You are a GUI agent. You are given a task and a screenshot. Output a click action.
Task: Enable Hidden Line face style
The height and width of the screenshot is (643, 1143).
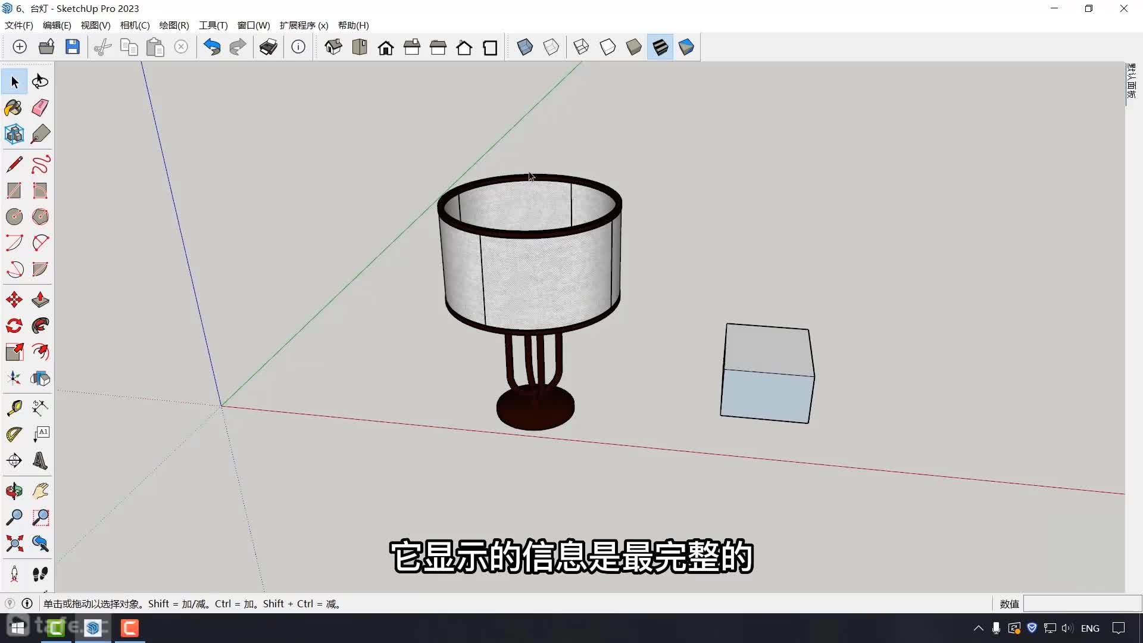[607, 47]
